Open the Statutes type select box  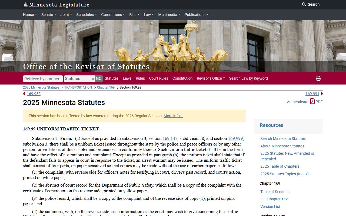79,79
